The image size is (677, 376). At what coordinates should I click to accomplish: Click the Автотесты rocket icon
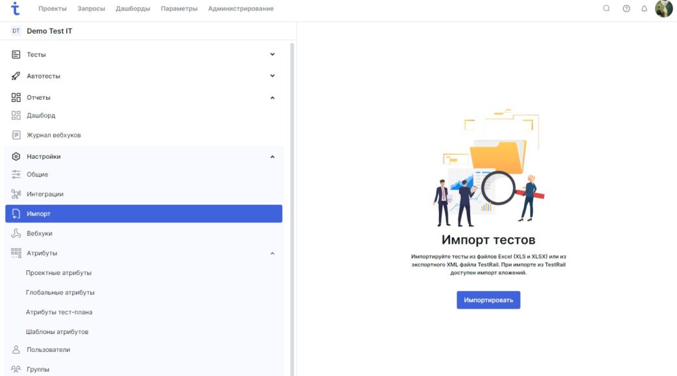tap(16, 76)
